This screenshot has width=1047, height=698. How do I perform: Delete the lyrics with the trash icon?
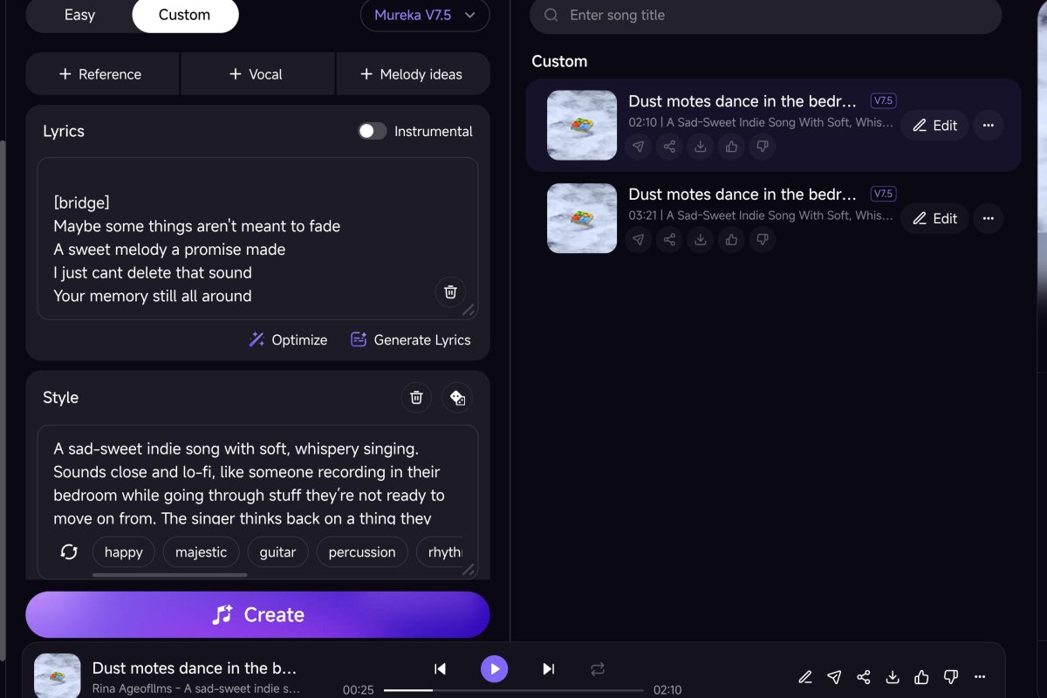(450, 292)
